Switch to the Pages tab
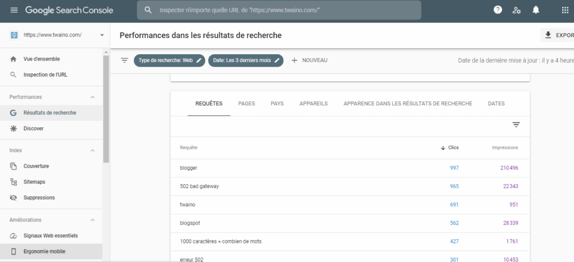 point(247,104)
